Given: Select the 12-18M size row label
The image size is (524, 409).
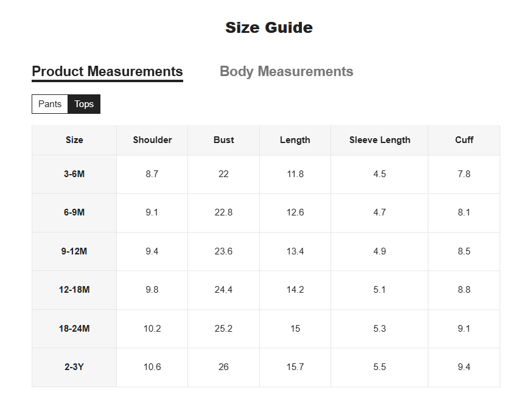Looking at the screenshot, I should pos(74,290).
